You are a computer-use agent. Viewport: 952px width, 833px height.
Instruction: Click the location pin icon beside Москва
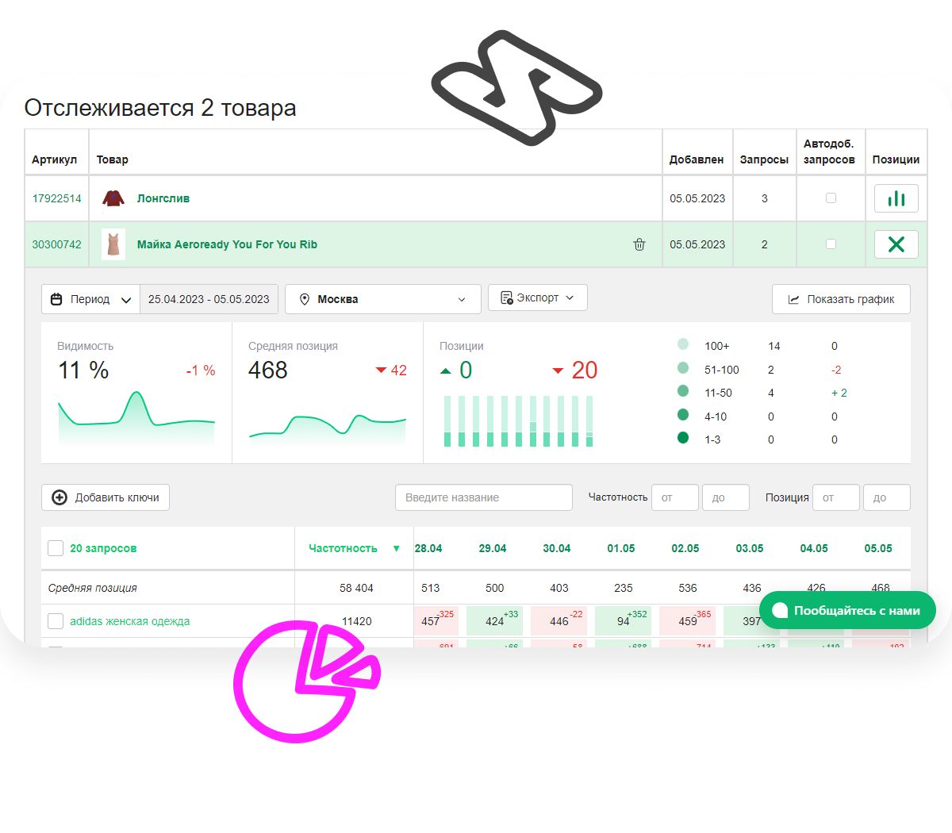(x=305, y=299)
